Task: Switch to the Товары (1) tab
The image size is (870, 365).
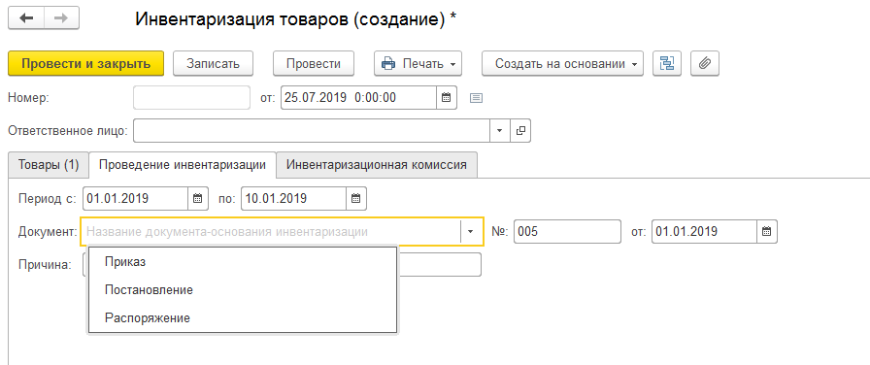Action: click(49, 165)
